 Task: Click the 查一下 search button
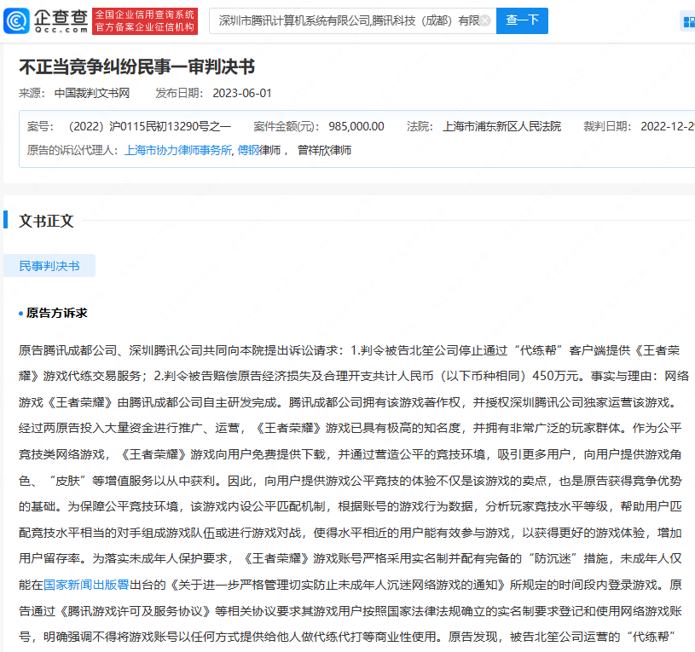click(x=522, y=20)
